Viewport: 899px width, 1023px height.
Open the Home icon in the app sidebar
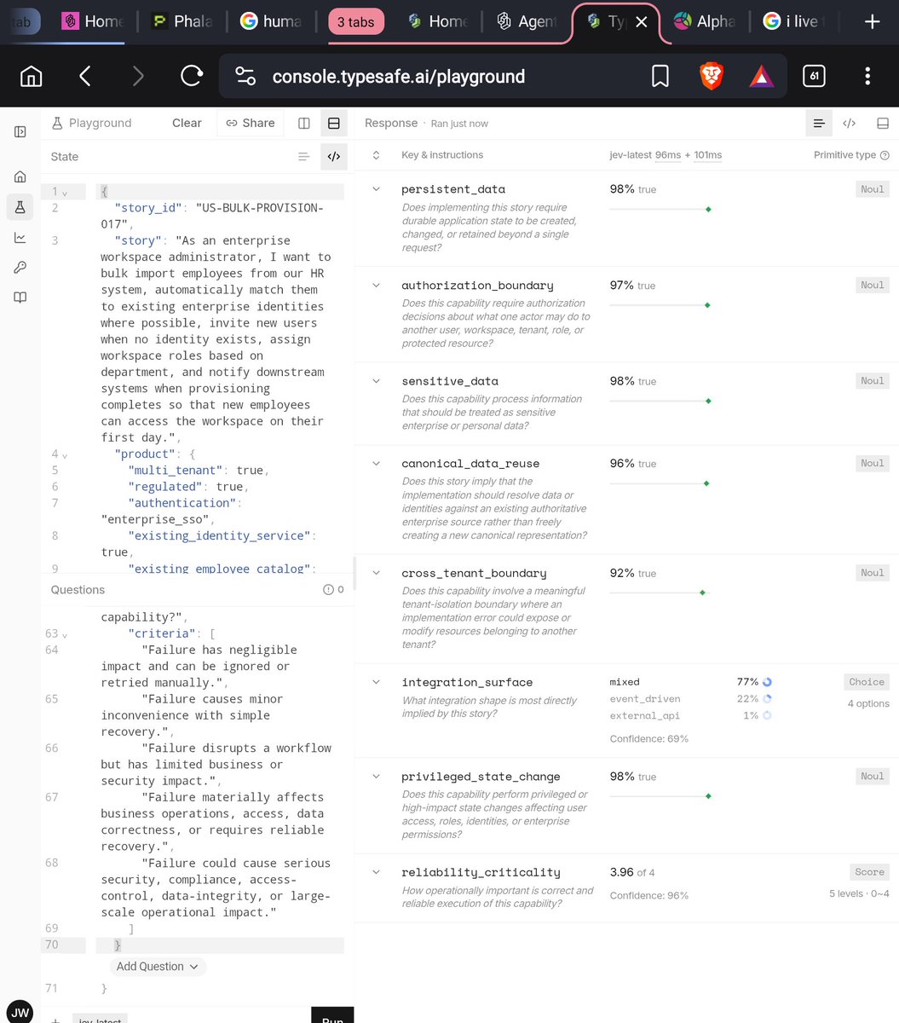point(20,176)
